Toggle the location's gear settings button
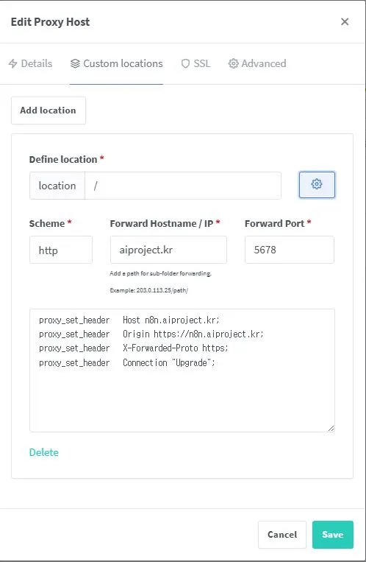366x562 pixels. (x=317, y=185)
